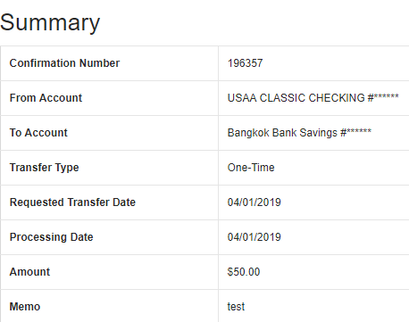Select the Memo label

pyautogui.click(x=25, y=307)
